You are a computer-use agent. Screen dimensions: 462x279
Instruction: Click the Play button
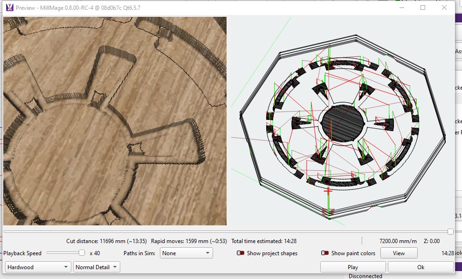tap(353, 267)
